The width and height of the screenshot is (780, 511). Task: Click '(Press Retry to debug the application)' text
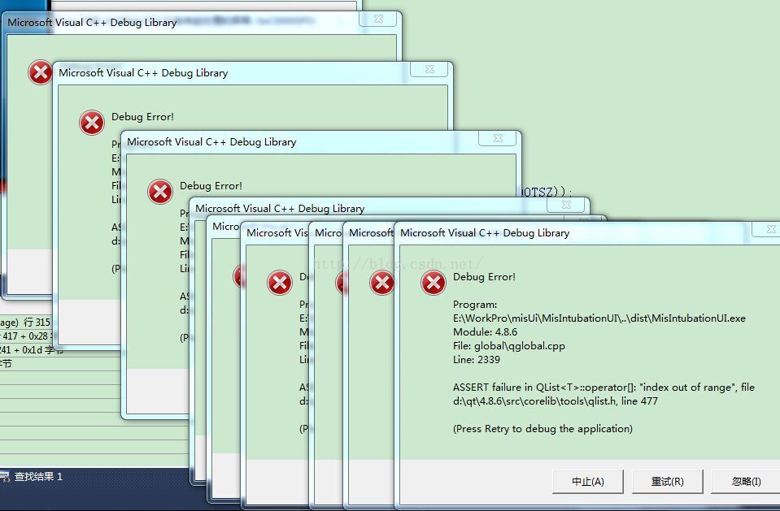543,428
